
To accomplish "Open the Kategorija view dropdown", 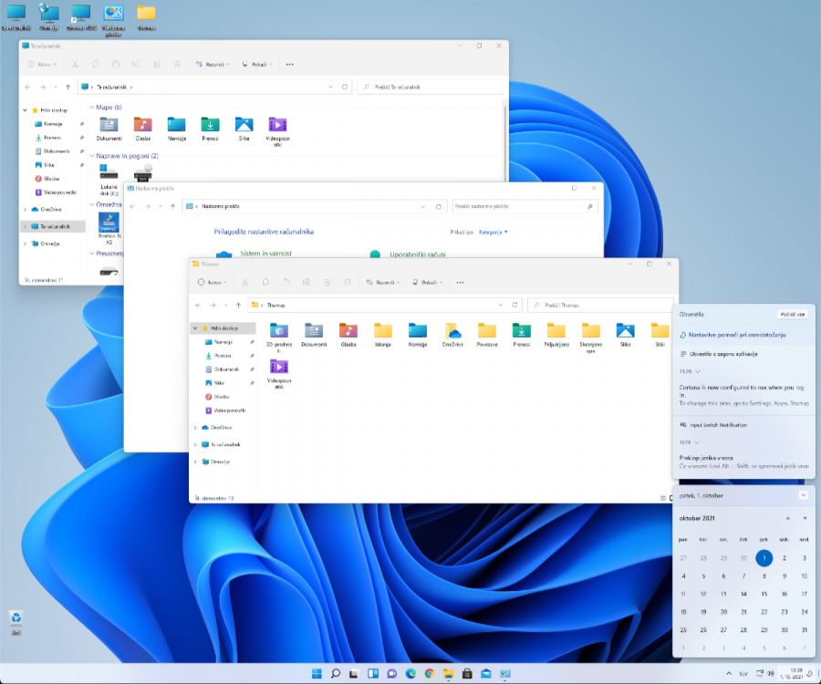I will pos(494,232).
